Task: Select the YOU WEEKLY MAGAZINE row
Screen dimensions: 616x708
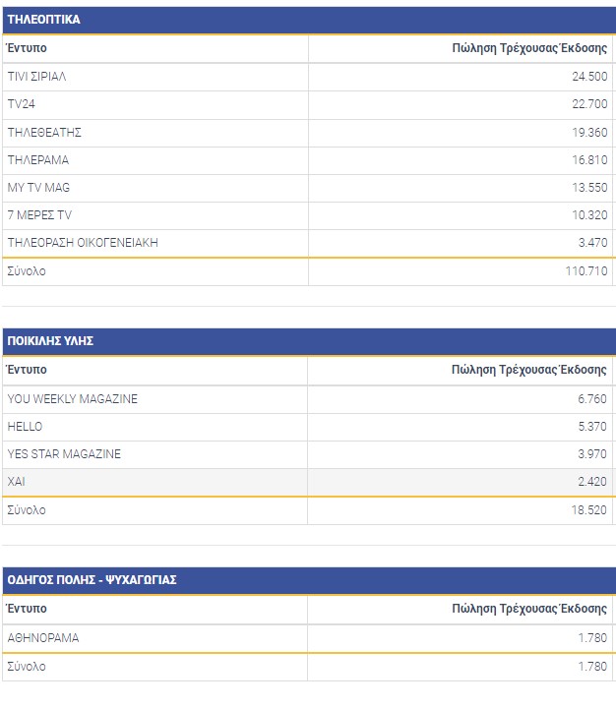Action: pyautogui.click(x=72, y=399)
